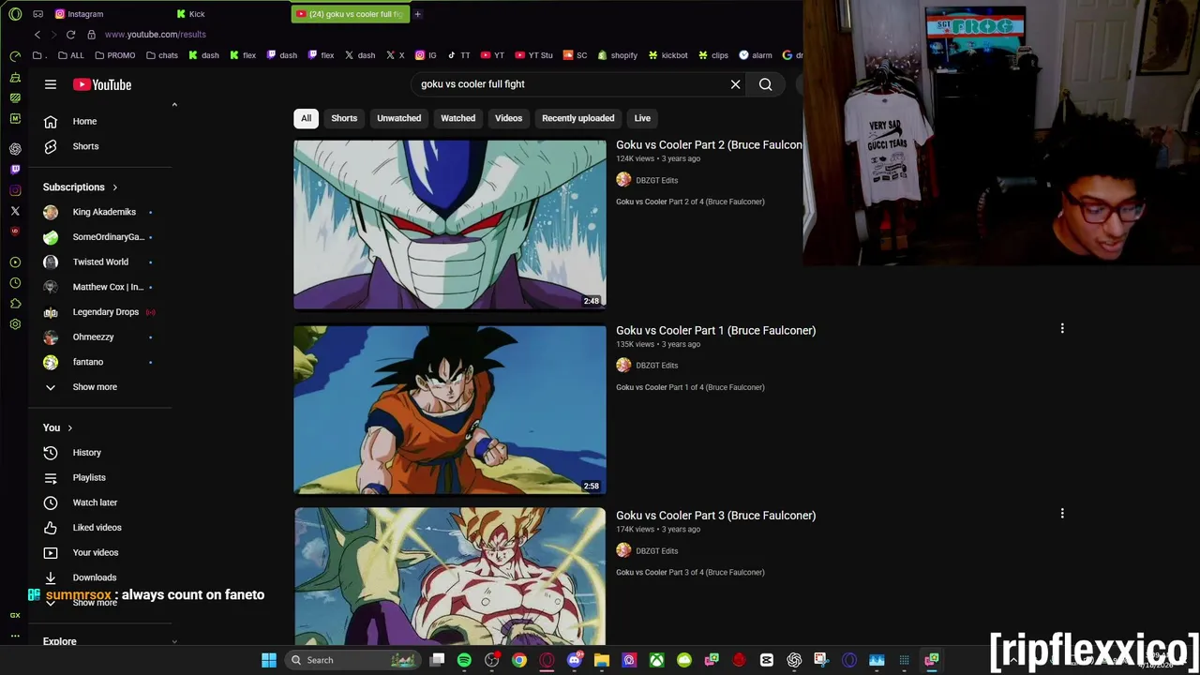1200x675 pixels.
Task: Open Instagram icon in Opera GX sidebar
Action: [15, 190]
